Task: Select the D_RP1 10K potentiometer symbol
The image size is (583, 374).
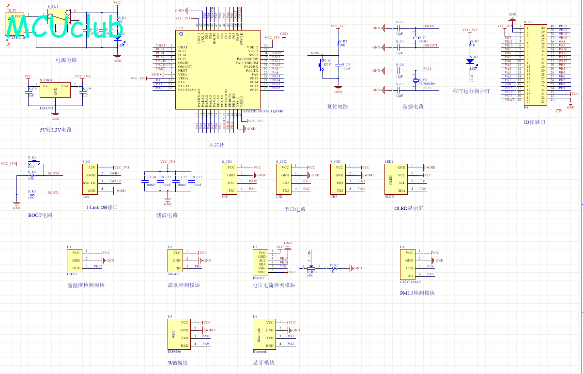Action: click(311, 268)
